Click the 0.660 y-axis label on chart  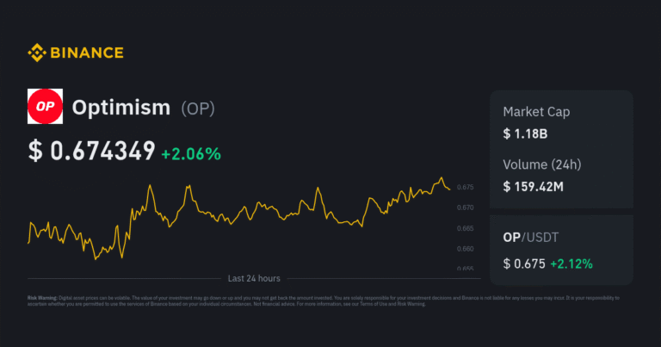coord(465,249)
